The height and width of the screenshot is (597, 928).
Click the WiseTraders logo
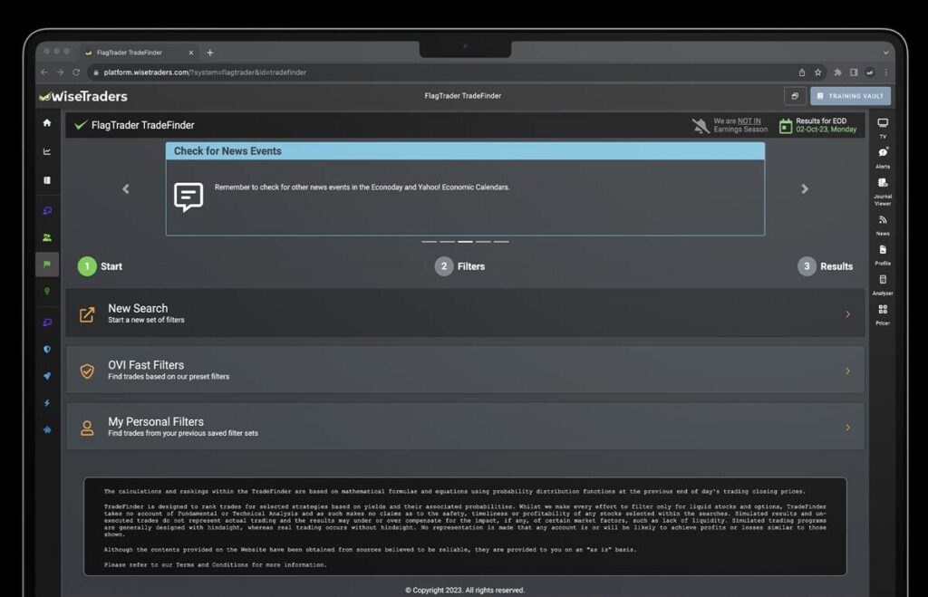point(83,96)
